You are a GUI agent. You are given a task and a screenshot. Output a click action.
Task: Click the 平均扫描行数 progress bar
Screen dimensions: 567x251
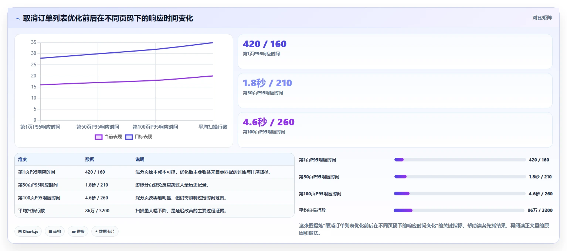pos(459,210)
